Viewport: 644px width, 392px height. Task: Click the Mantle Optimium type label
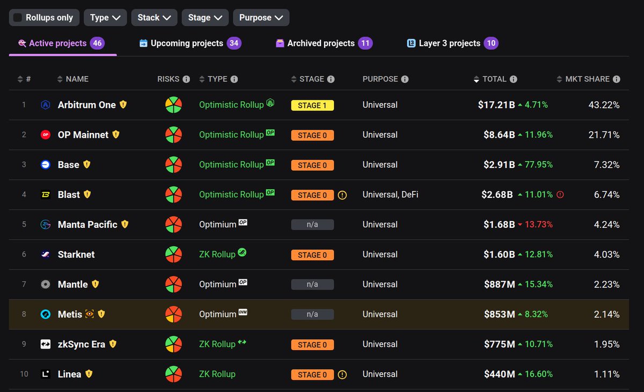pyautogui.click(x=217, y=285)
